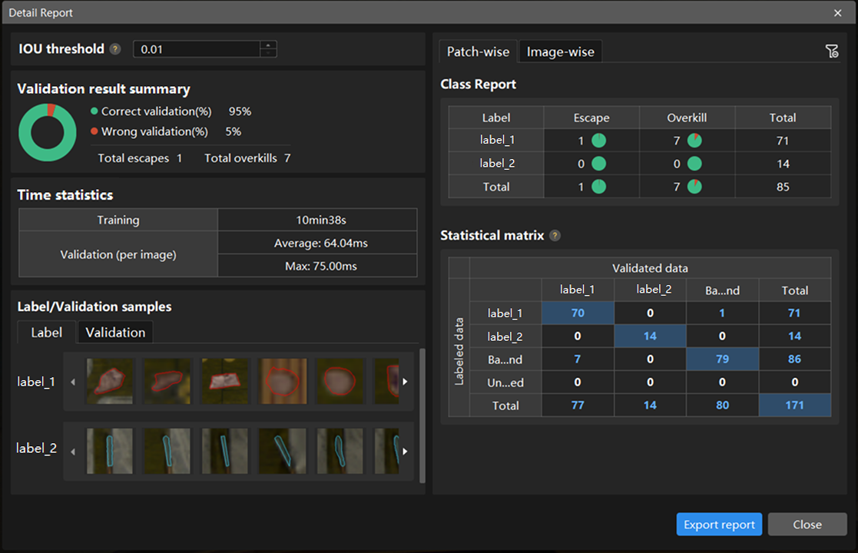Click matrix cell value 14 in label_2 row, label_2 column

tap(650, 336)
